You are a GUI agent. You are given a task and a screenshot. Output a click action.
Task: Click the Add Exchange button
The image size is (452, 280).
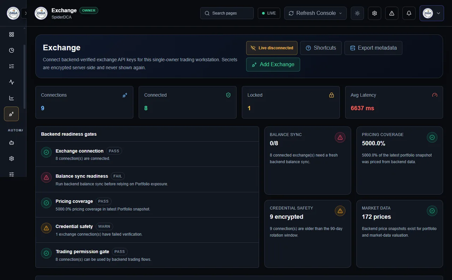(x=273, y=65)
